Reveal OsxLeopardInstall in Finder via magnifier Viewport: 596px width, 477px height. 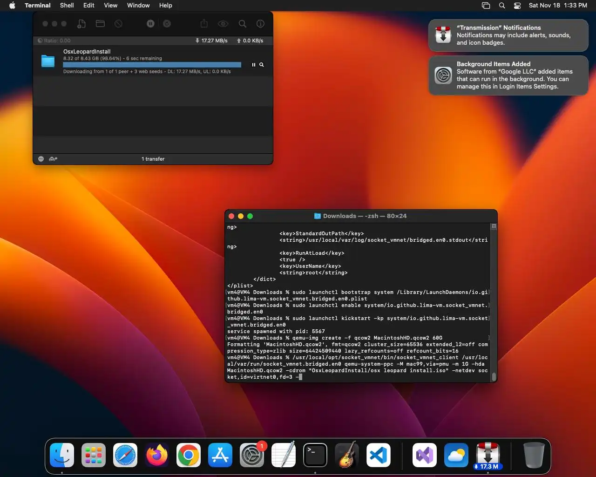262,65
